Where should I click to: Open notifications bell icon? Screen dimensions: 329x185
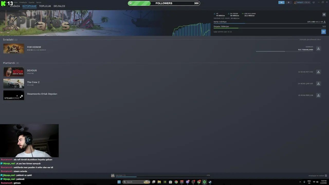click(288, 2)
